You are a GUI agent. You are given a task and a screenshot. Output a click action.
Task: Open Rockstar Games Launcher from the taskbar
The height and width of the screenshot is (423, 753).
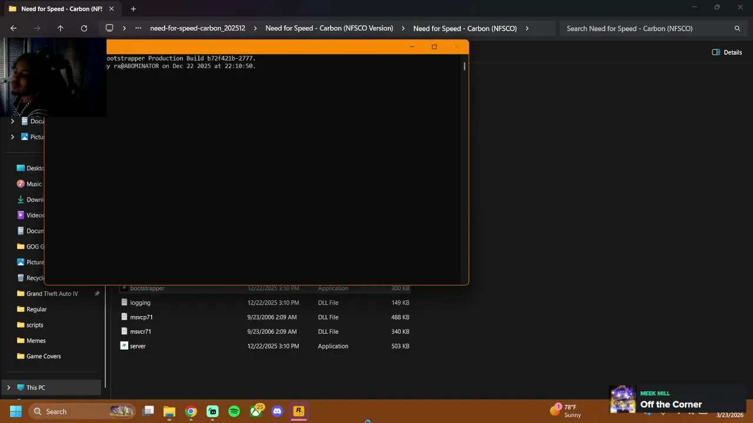[x=299, y=411]
